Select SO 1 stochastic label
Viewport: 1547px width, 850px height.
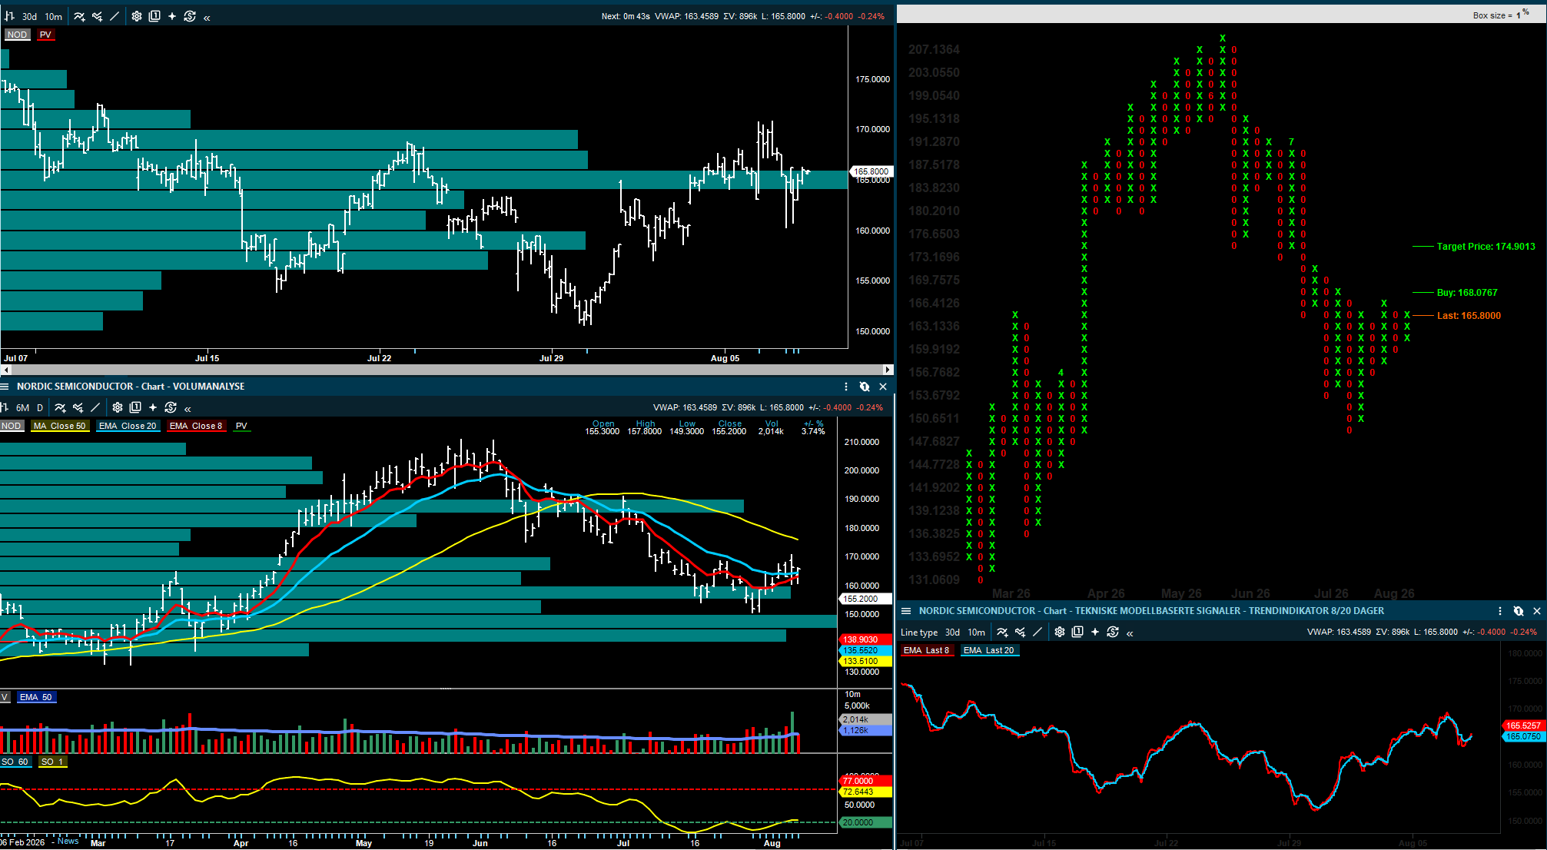(53, 762)
